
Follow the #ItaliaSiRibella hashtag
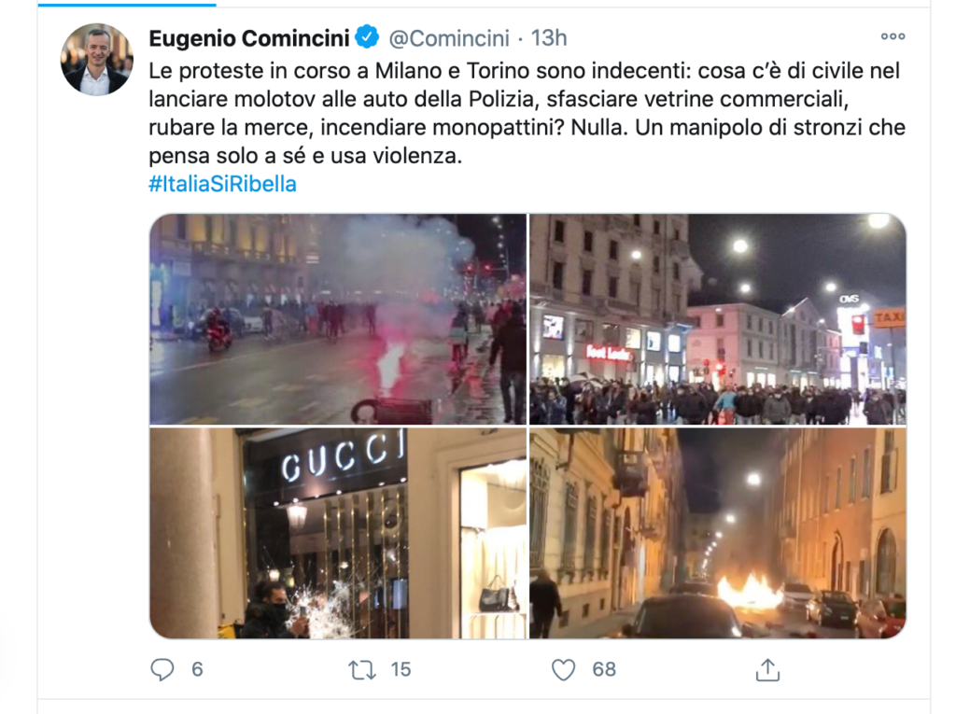click(x=222, y=184)
